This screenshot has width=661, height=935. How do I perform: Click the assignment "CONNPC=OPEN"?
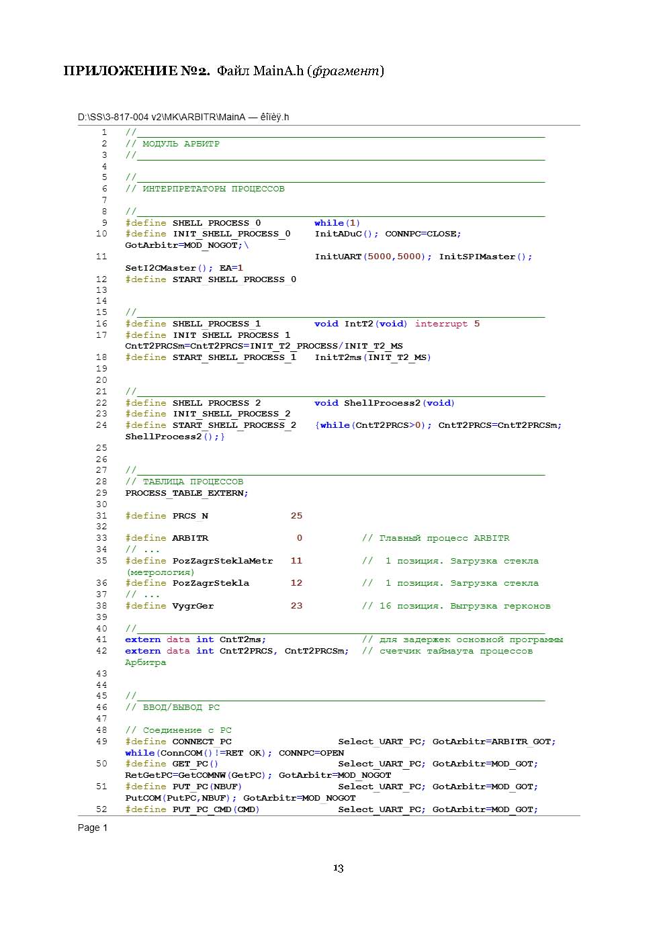click(311, 753)
